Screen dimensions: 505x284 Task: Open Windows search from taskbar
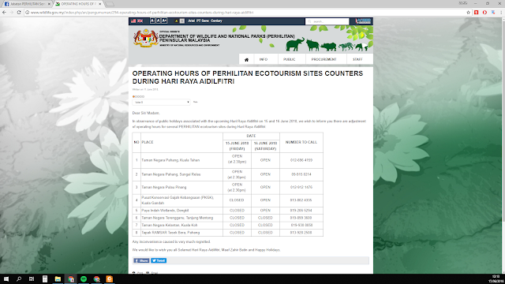point(19,278)
